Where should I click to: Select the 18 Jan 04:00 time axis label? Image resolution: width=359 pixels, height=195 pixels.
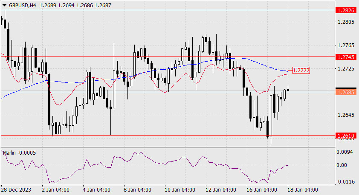[303, 190]
